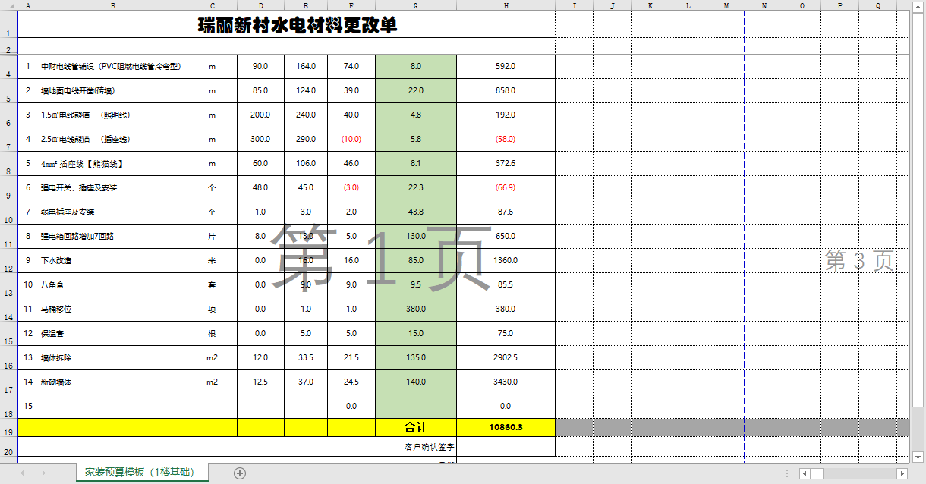
Task: Select the red (58.0) cell in column H
Action: (x=506, y=139)
